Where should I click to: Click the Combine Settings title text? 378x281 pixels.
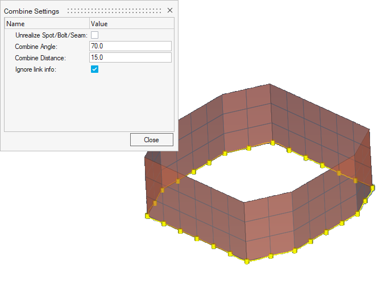point(32,11)
